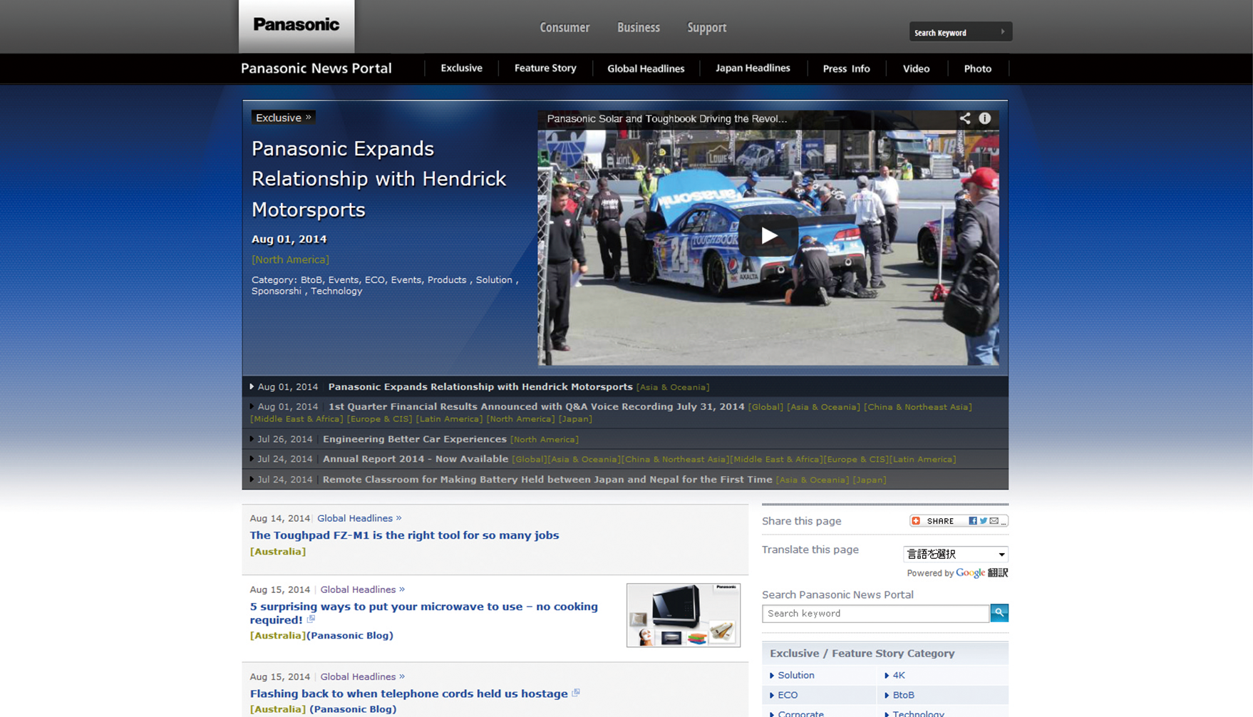
Task: Switch to the Press Info tab
Action: pyautogui.click(x=846, y=68)
